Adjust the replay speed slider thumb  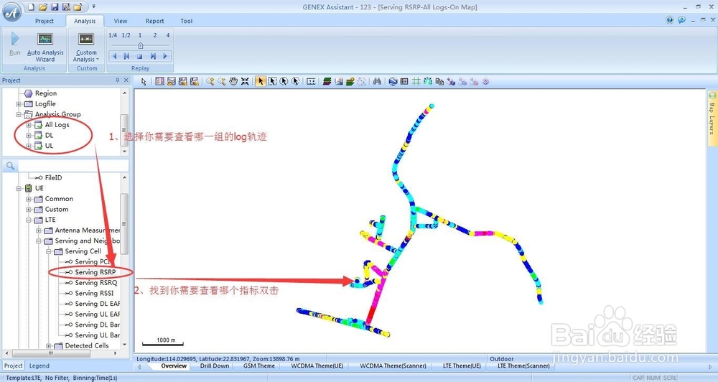pos(140,45)
